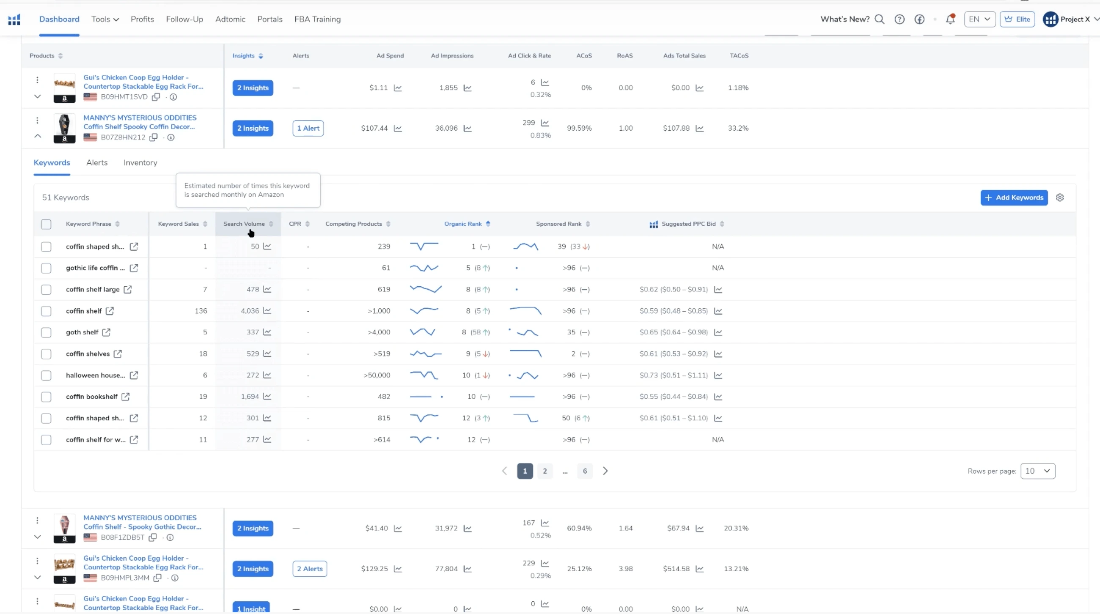
Task: Open the keyword table settings gear icon
Action: click(1060, 197)
